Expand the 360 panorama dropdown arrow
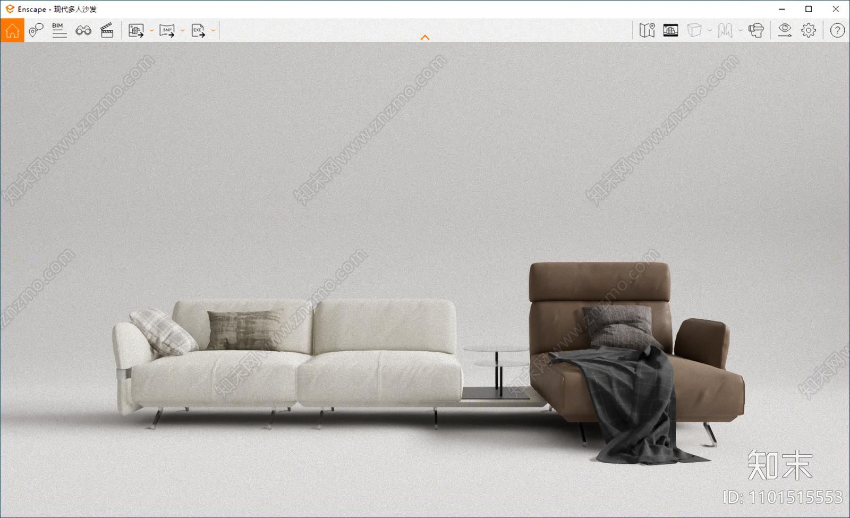 click(182, 31)
